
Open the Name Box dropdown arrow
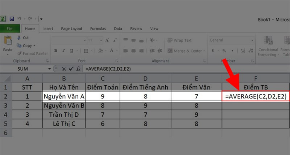pyautogui.click(x=49, y=69)
